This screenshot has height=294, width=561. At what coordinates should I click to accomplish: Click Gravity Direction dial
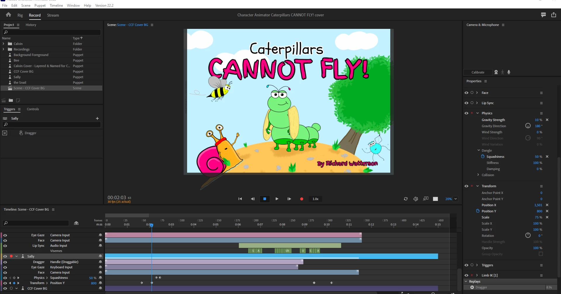click(528, 126)
